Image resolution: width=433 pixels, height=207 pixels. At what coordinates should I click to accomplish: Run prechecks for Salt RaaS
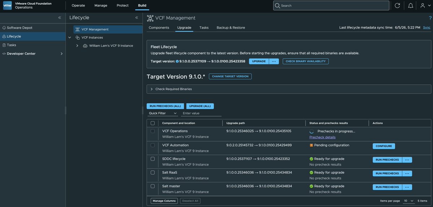pyautogui.click(x=387, y=174)
